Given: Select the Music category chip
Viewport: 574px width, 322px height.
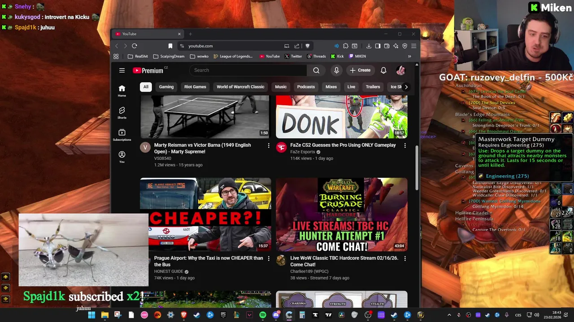Looking at the screenshot, I should click(x=281, y=87).
